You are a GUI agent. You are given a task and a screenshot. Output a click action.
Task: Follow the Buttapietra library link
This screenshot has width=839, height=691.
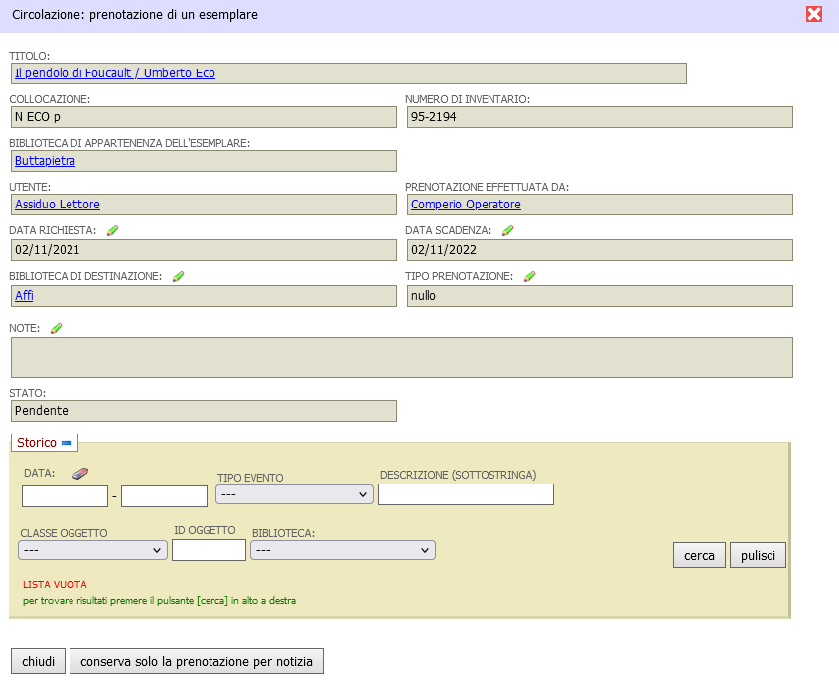(45, 161)
